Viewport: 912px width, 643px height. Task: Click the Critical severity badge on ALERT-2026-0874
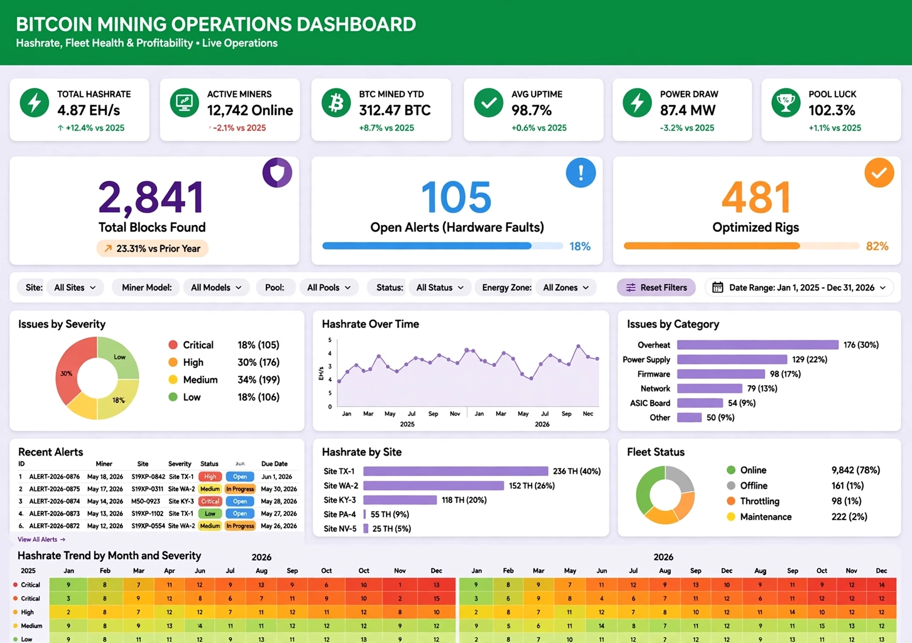pos(210,501)
